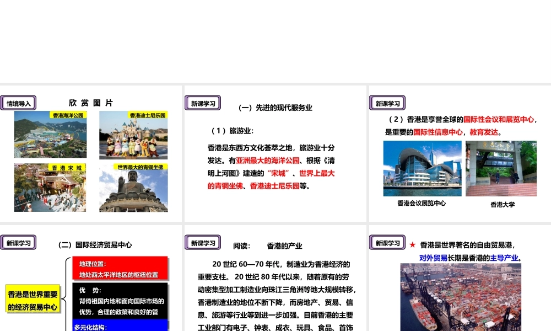551x331 pixels.
Task: Click 新课学习 badge on 自由贸易港 slide
Action: pyautogui.click(x=387, y=243)
